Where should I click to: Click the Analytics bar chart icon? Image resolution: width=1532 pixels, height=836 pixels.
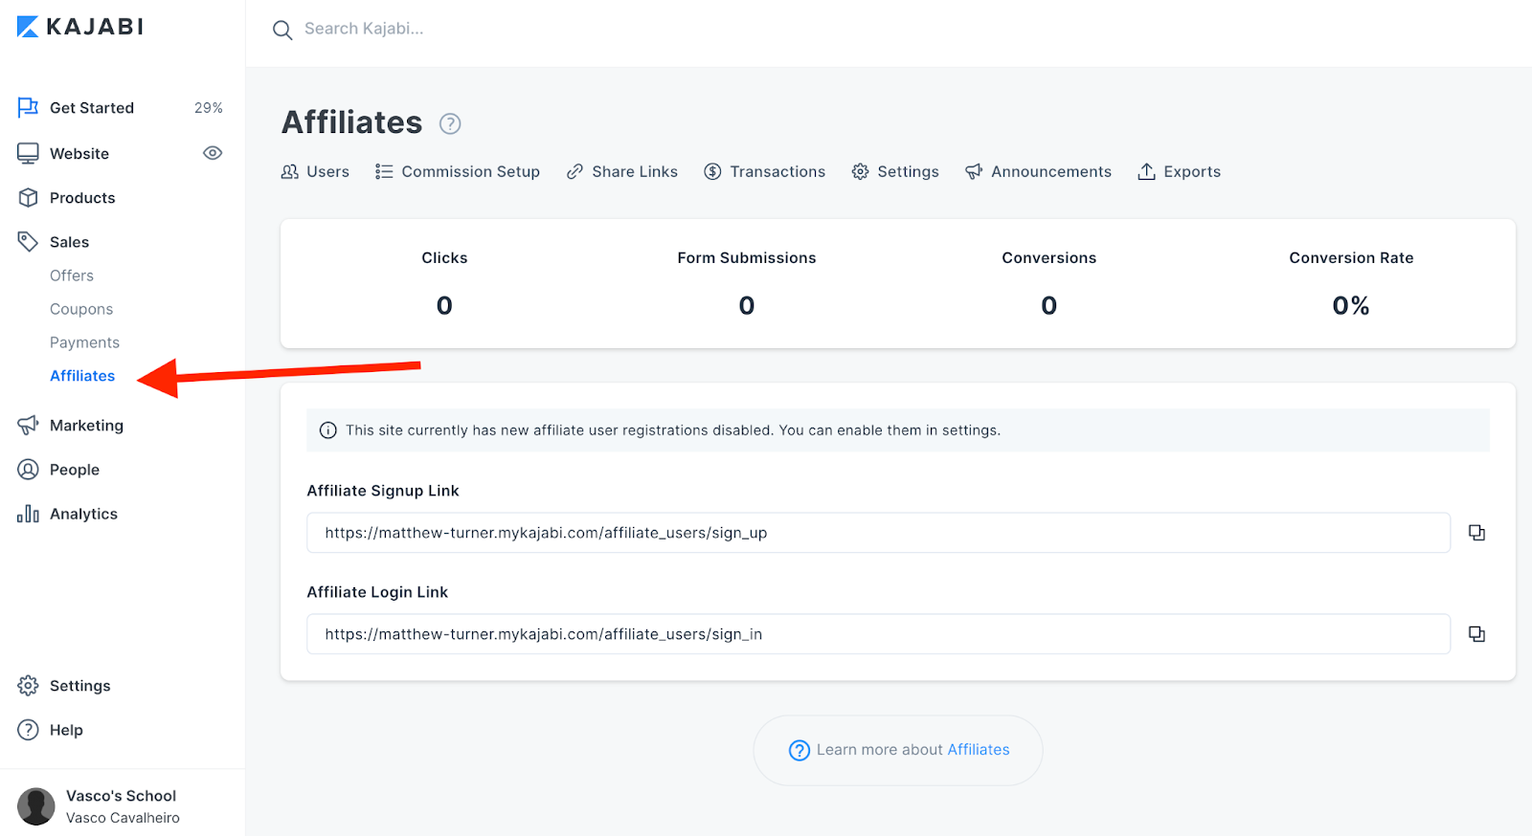point(28,514)
